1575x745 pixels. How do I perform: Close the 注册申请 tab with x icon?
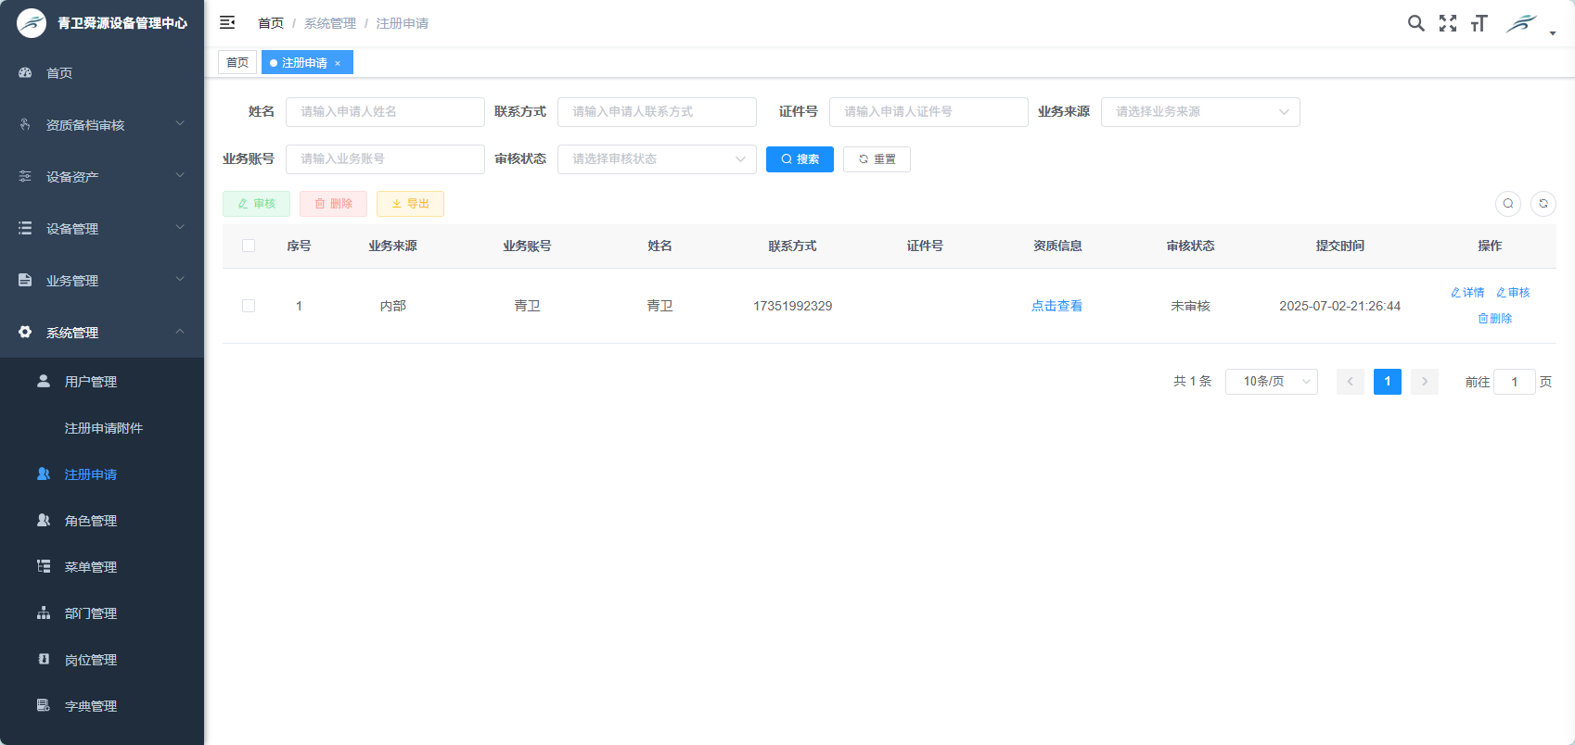(338, 63)
